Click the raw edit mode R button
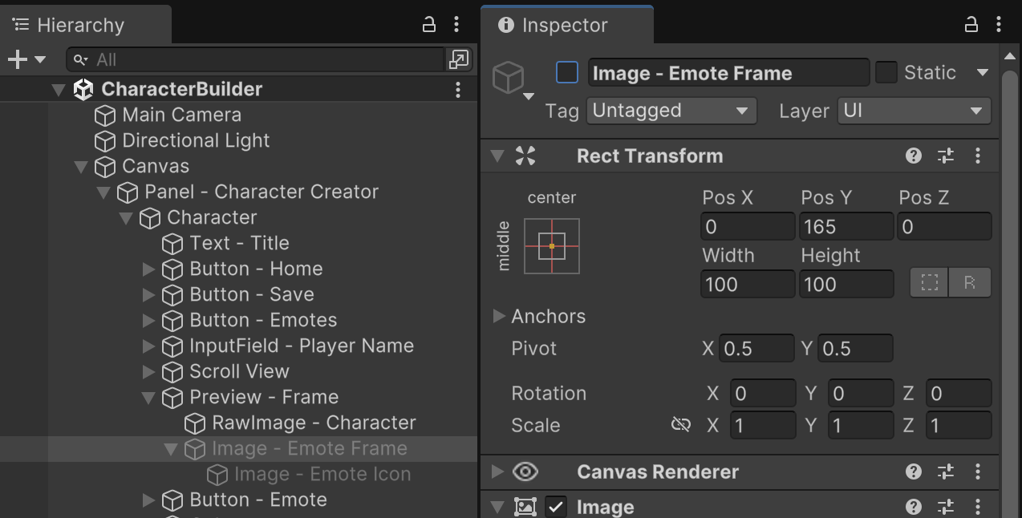 (x=969, y=283)
